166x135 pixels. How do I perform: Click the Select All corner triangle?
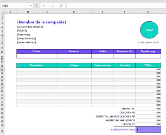(2, 12)
